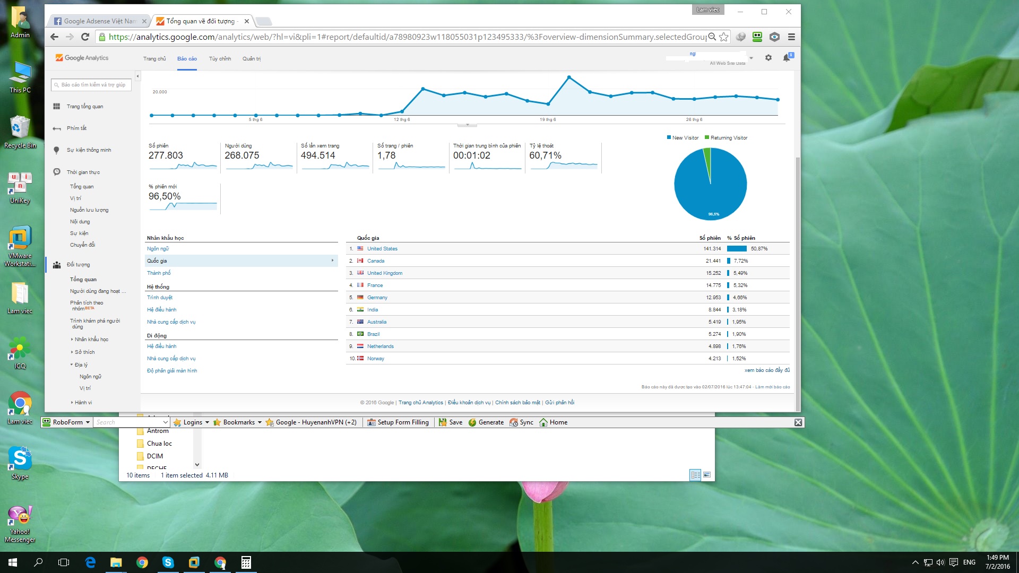
Task: Switch File Explorer to large icons view
Action: click(707, 475)
